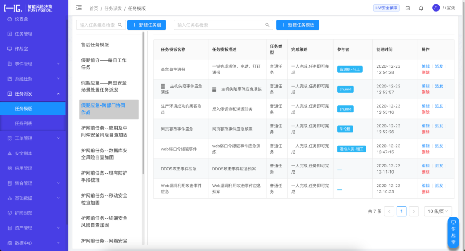Select 假期应急-跨部门协同作战 group
The height and width of the screenshot is (251, 465).
tap(109, 109)
